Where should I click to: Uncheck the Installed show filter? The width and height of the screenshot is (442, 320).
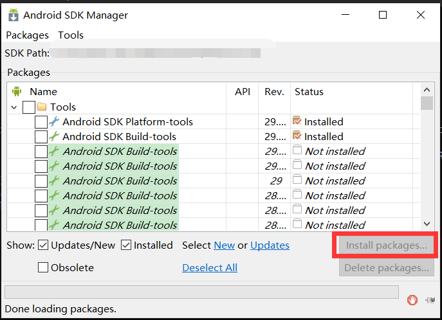tap(126, 245)
